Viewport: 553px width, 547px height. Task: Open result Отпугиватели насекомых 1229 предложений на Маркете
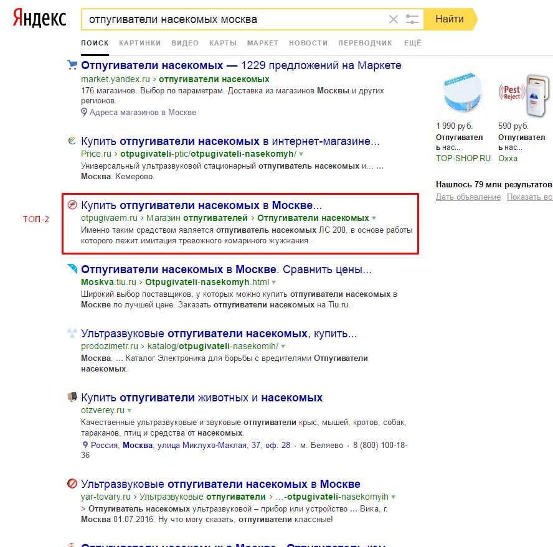241,65
